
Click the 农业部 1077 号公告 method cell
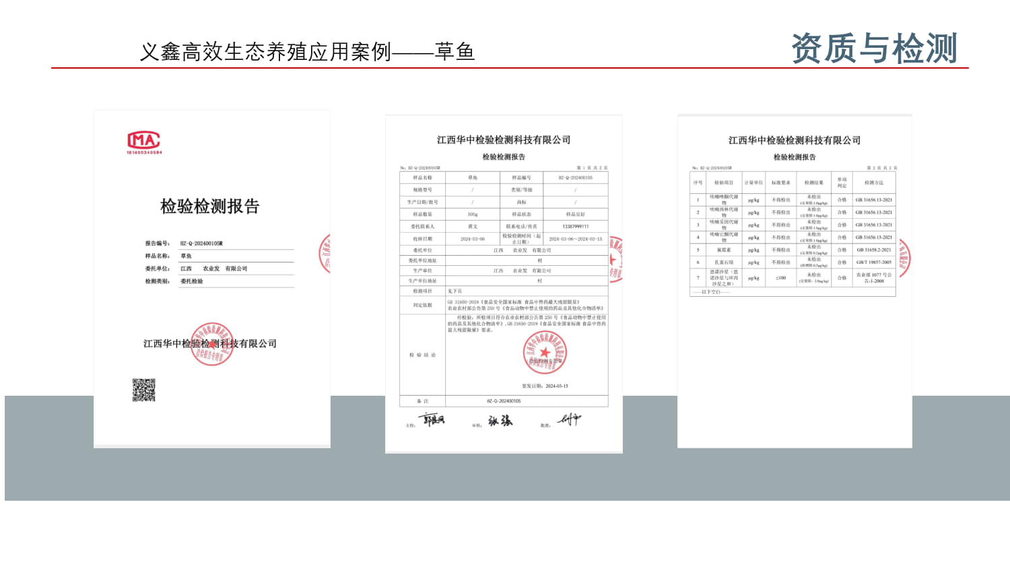(x=874, y=278)
